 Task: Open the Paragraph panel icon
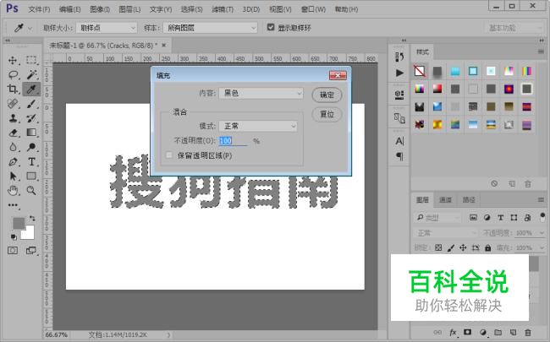click(x=399, y=156)
